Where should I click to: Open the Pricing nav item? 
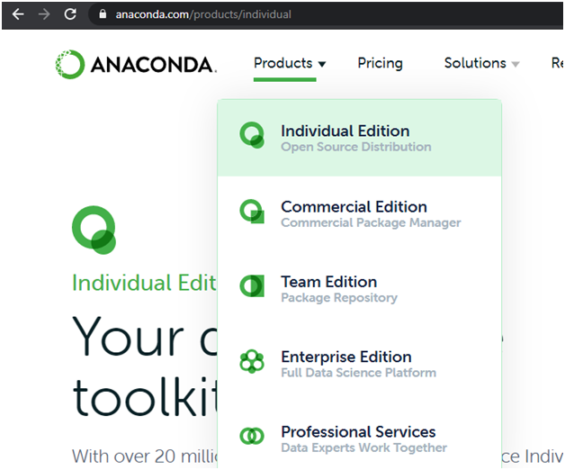(381, 63)
